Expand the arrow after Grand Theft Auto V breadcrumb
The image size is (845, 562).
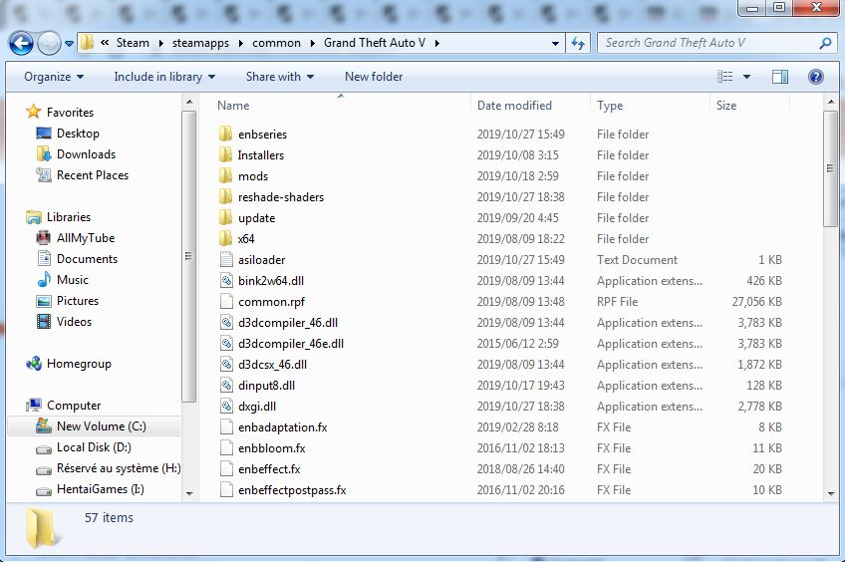click(x=437, y=43)
